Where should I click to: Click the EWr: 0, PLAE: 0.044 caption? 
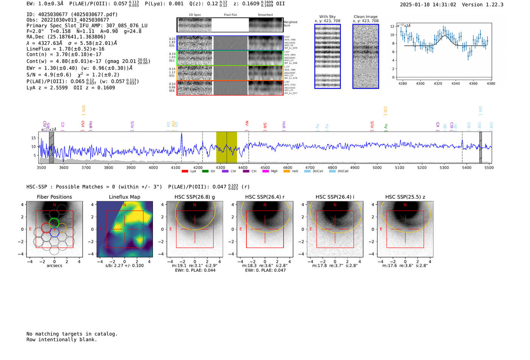195,270
